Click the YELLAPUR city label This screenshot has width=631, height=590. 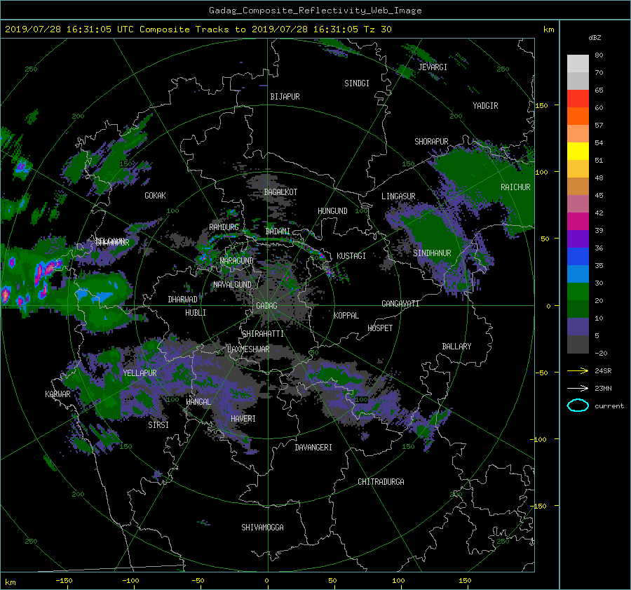pos(140,373)
